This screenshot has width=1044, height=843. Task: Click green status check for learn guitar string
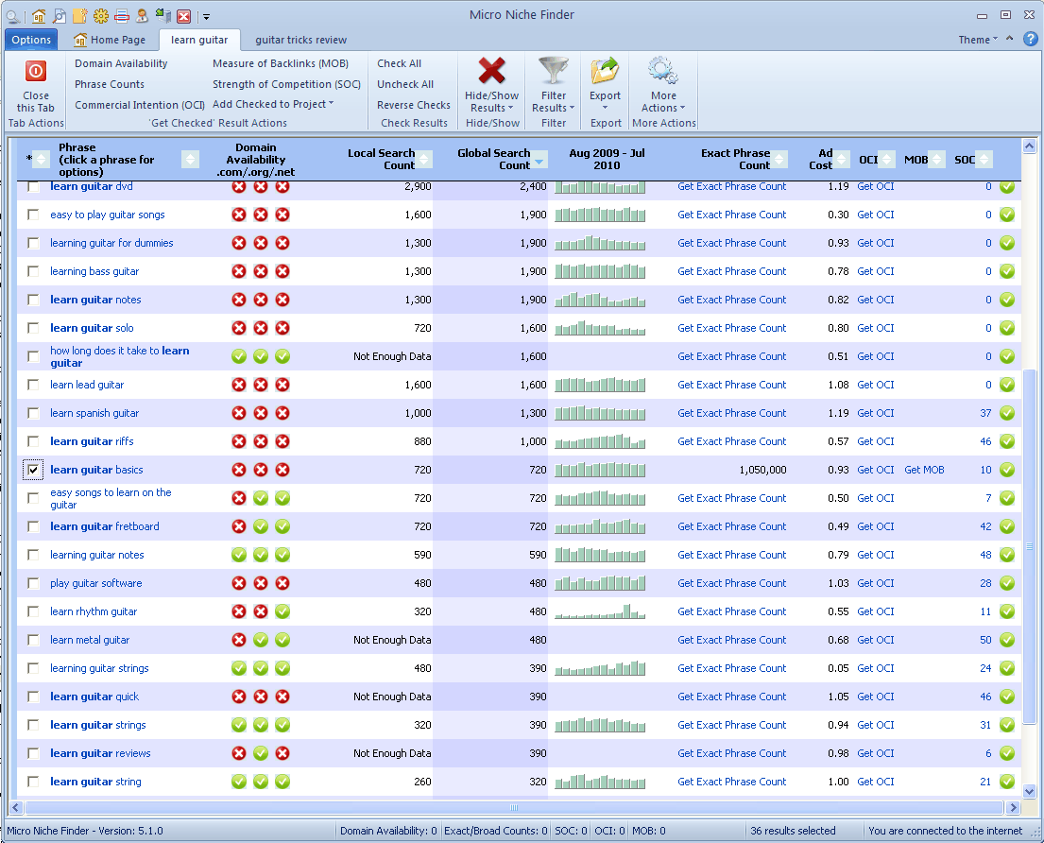tap(1007, 782)
